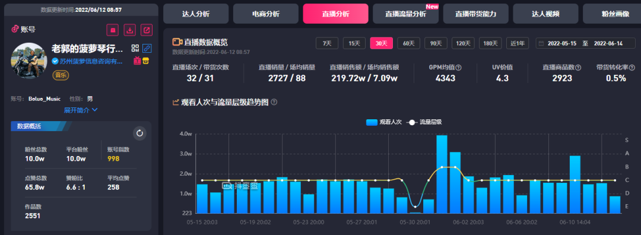Click the account name 老郭的菠萝琴行...
The height and width of the screenshot is (235, 641).
pos(87,49)
